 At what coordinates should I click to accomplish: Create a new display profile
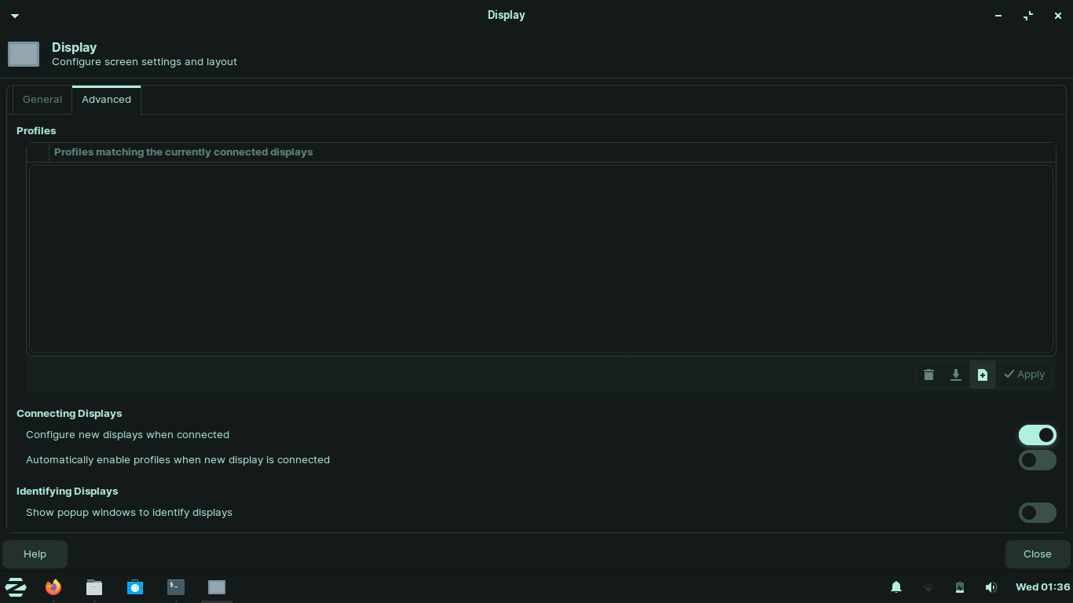point(982,375)
